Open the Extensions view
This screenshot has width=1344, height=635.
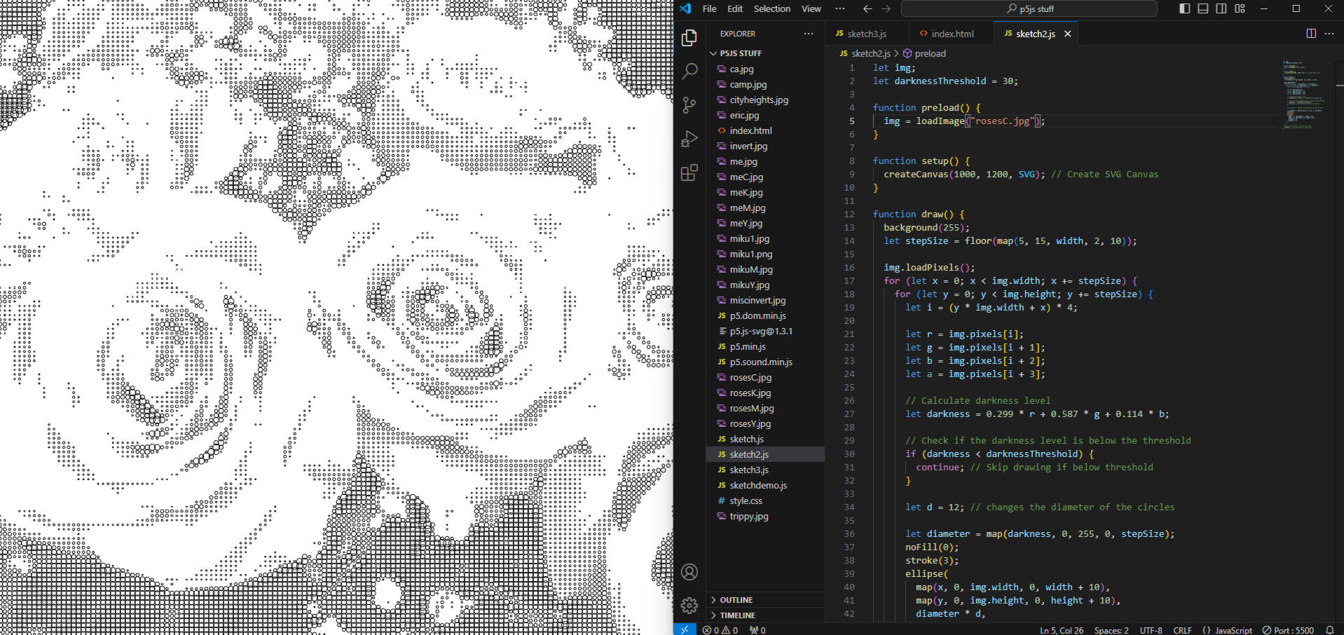(690, 172)
